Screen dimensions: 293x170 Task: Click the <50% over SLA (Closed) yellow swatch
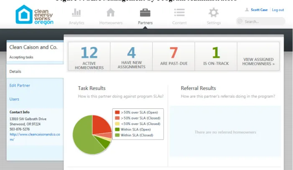[x=117, y=124]
